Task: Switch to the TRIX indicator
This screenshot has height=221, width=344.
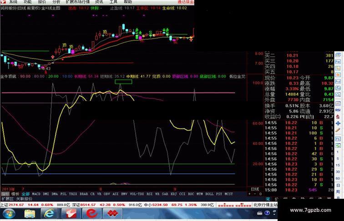Action: point(73,194)
